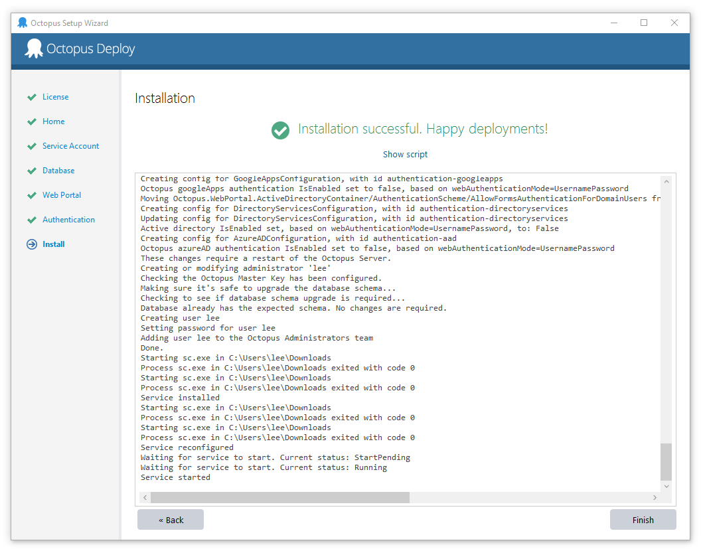This screenshot has width=701, height=551.
Task: Click 'Creating or modifying administrator' log line
Action: 236,268
